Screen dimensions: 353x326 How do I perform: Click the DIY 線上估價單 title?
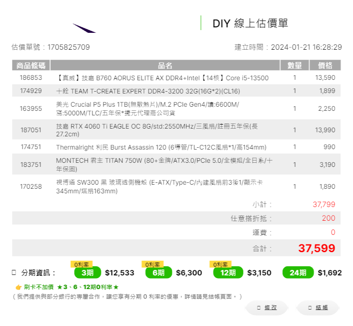(250, 23)
